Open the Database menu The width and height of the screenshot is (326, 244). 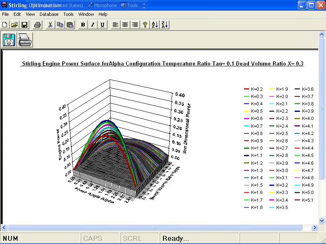[x=48, y=14]
